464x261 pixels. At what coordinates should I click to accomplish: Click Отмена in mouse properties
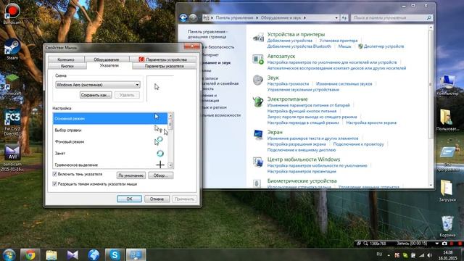[x=157, y=199]
